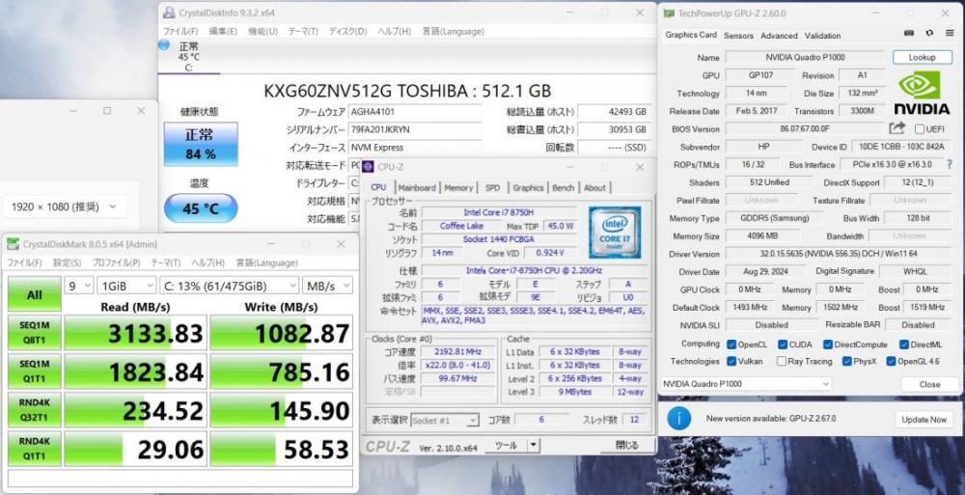Viewport: 965px width, 495px height.
Task: Open the Sensors tab in GPU-Z
Action: pos(738,36)
